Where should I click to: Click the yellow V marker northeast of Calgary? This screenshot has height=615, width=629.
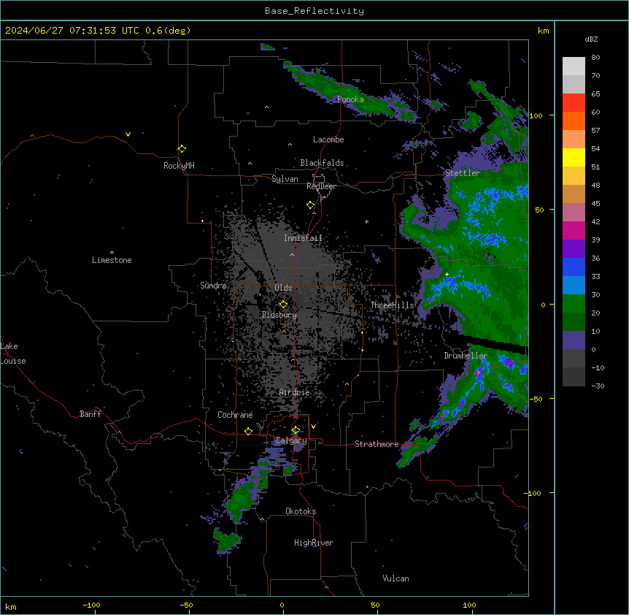(x=313, y=427)
